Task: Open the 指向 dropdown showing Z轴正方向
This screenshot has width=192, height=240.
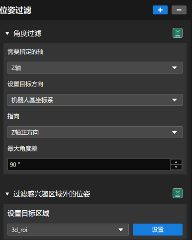Action: point(95,132)
